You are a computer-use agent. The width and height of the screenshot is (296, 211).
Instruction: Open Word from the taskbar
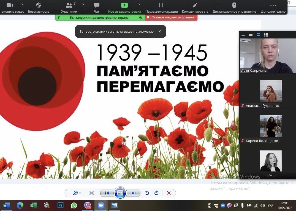[6, 206]
